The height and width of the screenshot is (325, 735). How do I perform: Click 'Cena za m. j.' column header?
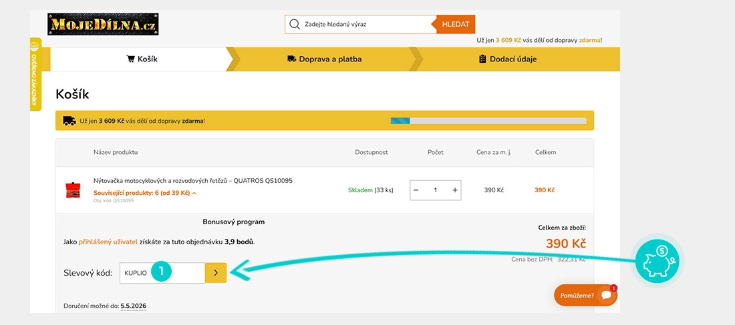click(x=494, y=152)
